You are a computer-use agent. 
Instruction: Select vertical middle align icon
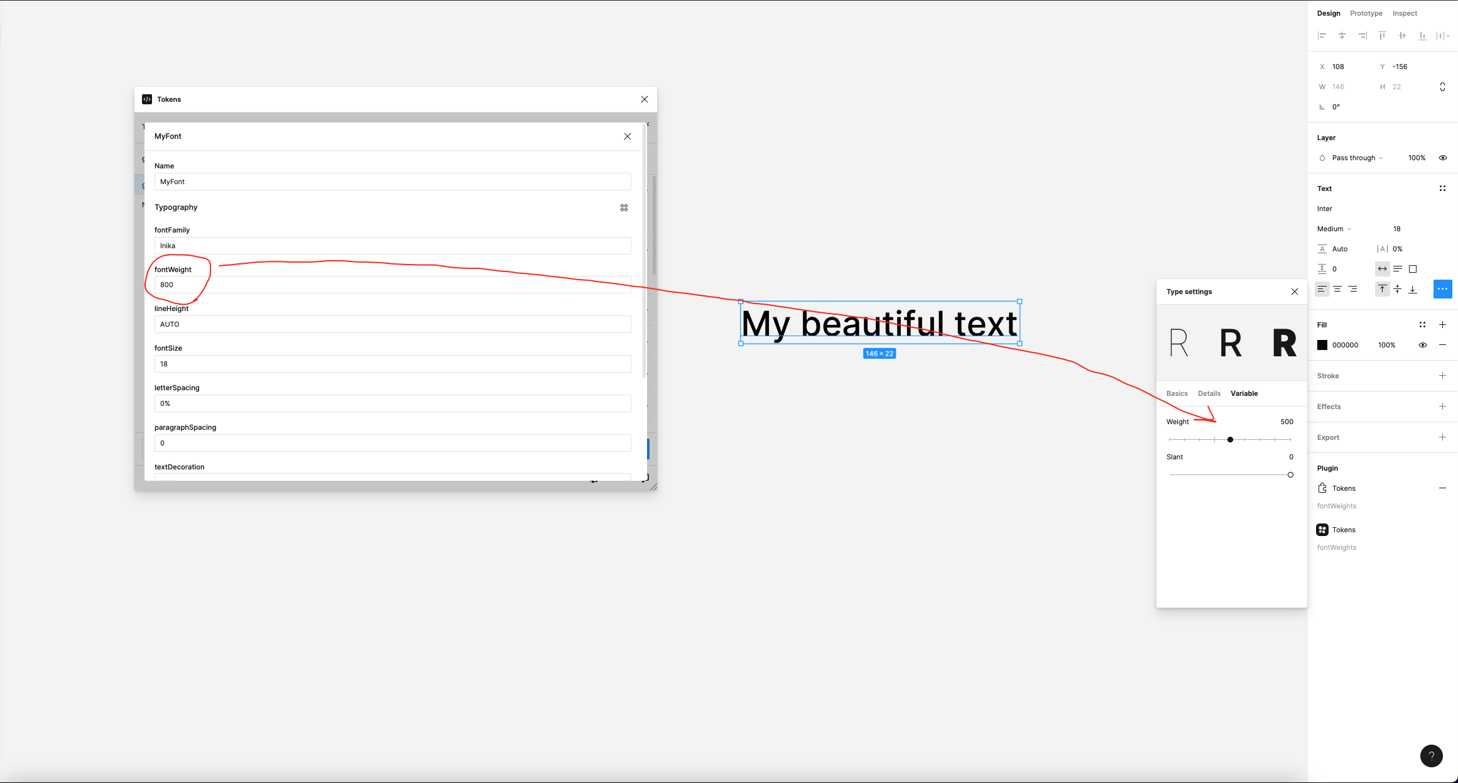pos(1397,289)
